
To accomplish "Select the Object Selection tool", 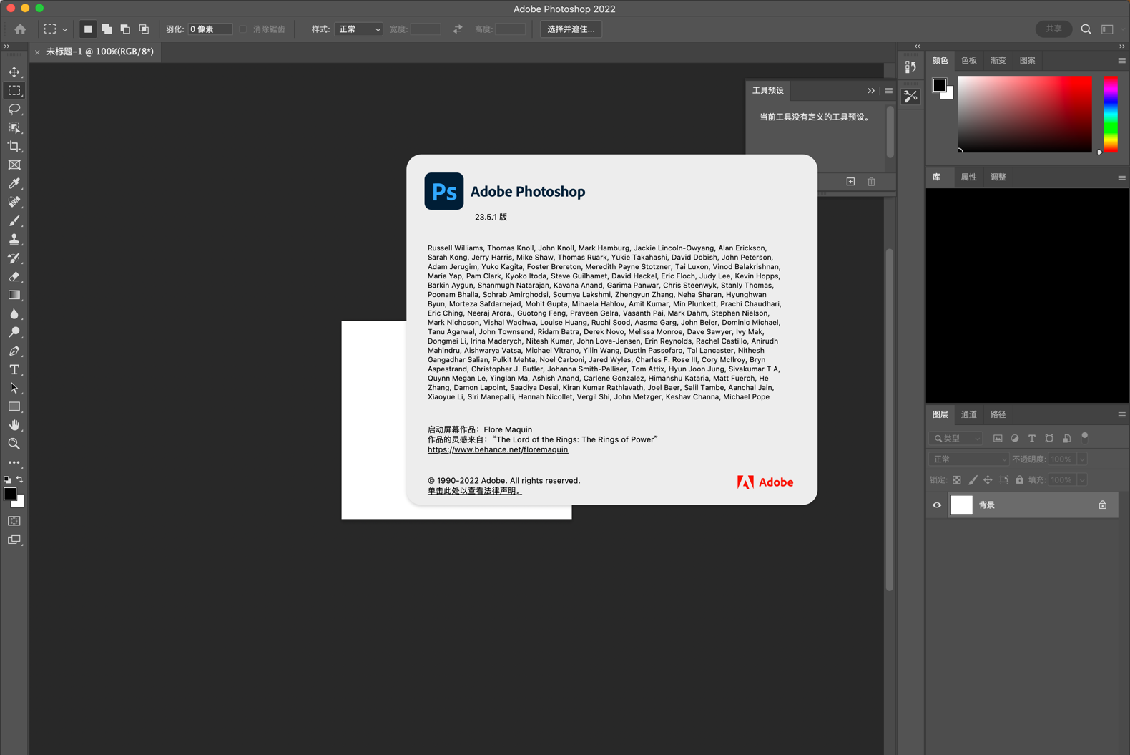I will tap(14, 128).
